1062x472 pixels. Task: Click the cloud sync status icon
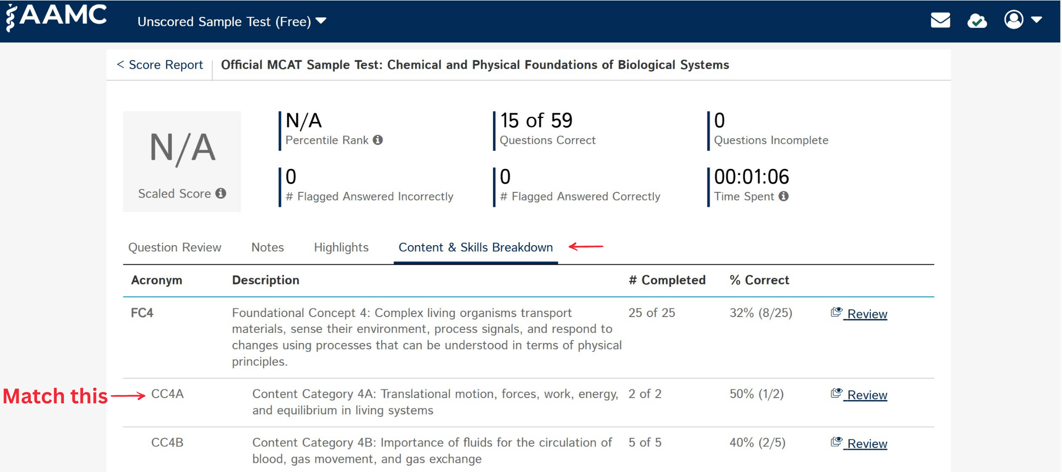point(977,20)
